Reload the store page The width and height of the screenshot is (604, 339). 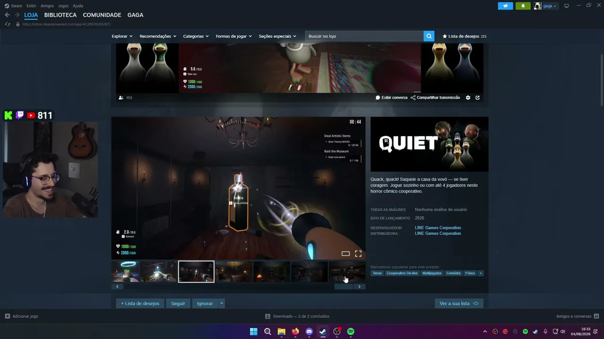pos(8,24)
